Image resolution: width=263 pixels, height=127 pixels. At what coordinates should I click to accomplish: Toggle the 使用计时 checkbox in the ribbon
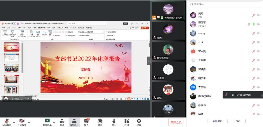pos(67,32)
